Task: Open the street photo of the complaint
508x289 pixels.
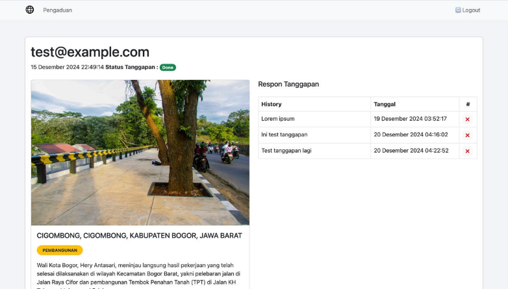Action: [x=140, y=152]
